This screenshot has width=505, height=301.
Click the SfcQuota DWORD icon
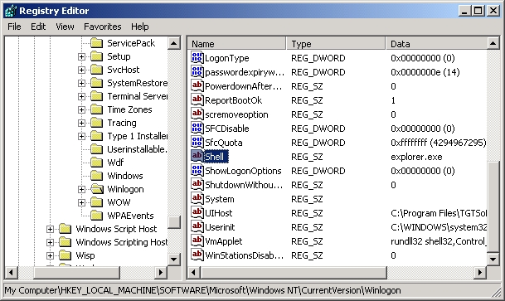tap(197, 143)
